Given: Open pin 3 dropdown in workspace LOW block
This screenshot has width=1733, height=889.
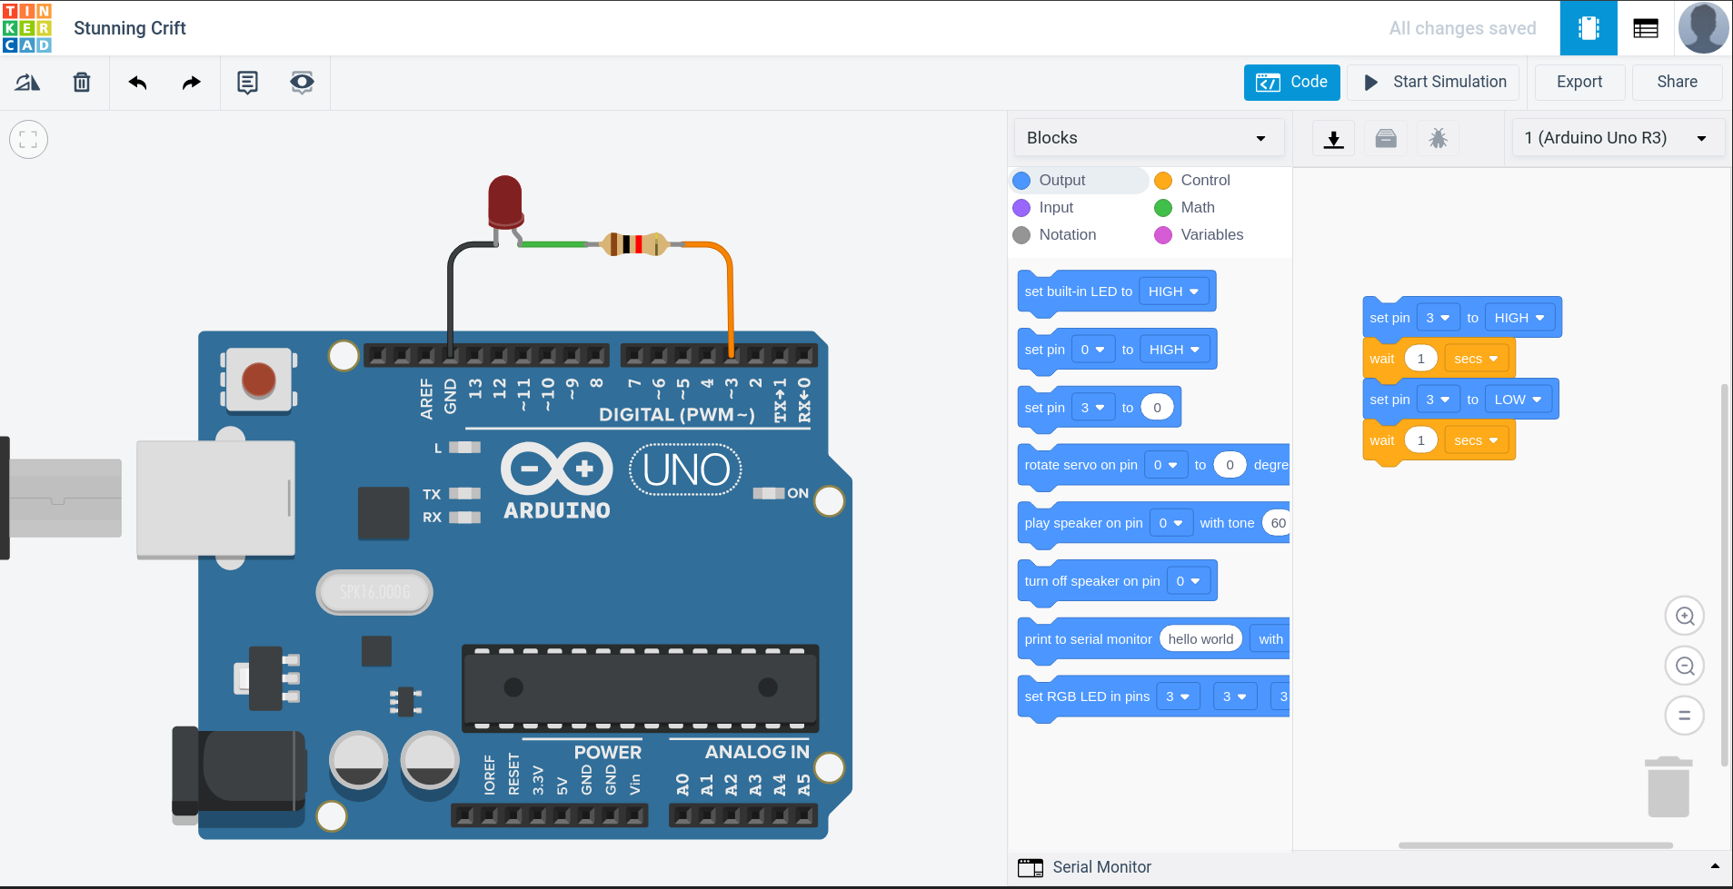Looking at the screenshot, I should [x=1439, y=400].
